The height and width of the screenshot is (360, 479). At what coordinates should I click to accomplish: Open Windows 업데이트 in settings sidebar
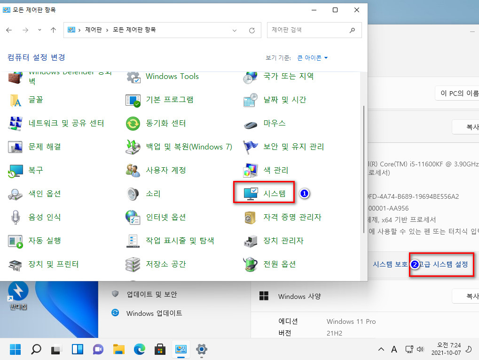(154, 313)
